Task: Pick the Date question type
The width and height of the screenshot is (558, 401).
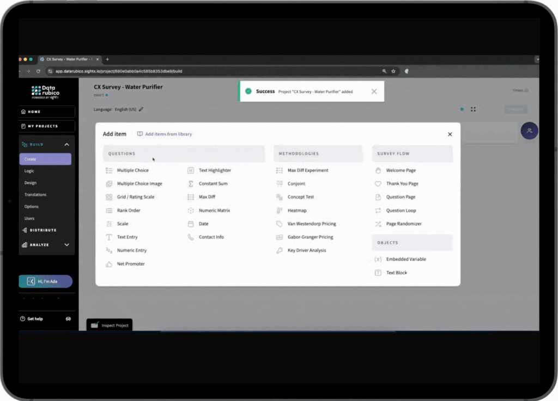Action: point(203,224)
